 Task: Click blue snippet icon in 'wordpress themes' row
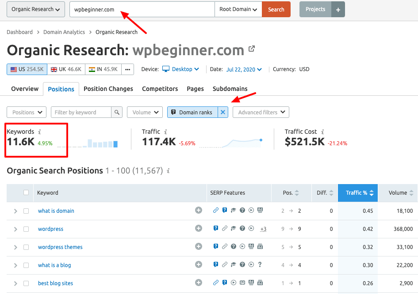coord(216,247)
